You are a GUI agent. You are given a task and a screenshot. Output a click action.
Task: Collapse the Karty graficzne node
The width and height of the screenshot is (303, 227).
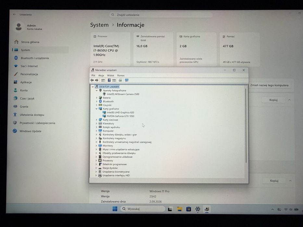pos(96,109)
